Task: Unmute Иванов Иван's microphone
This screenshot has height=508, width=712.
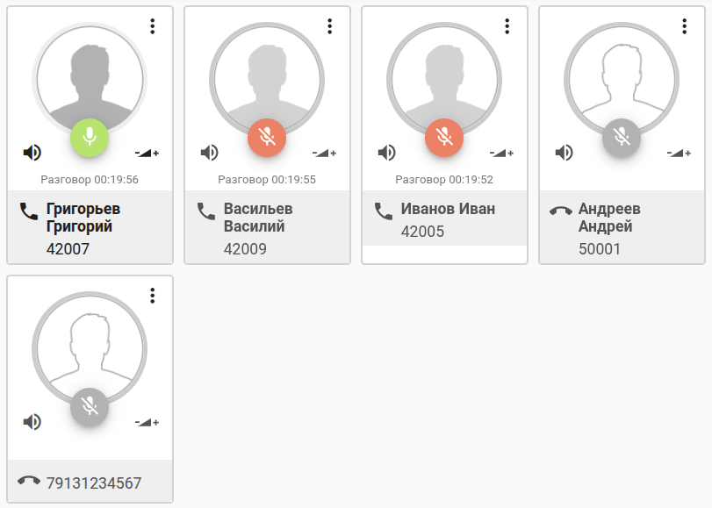Action: [443, 137]
